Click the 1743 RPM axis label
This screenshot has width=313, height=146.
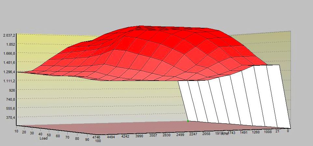click(x=232, y=133)
